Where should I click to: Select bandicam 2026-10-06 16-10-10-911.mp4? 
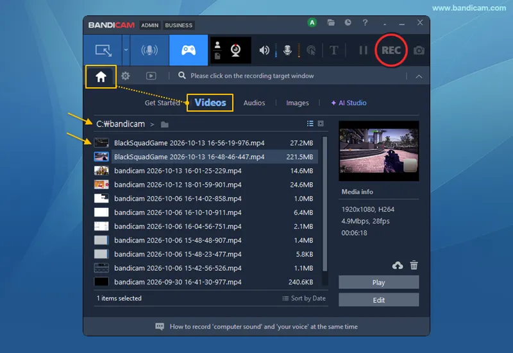tap(206, 212)
